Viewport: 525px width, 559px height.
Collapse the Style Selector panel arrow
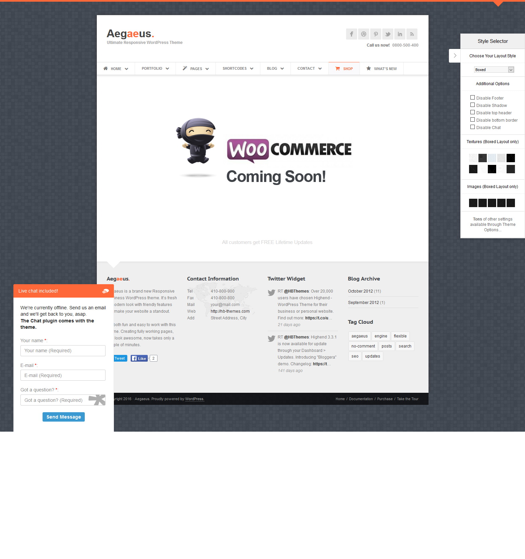tap(455, 56)
